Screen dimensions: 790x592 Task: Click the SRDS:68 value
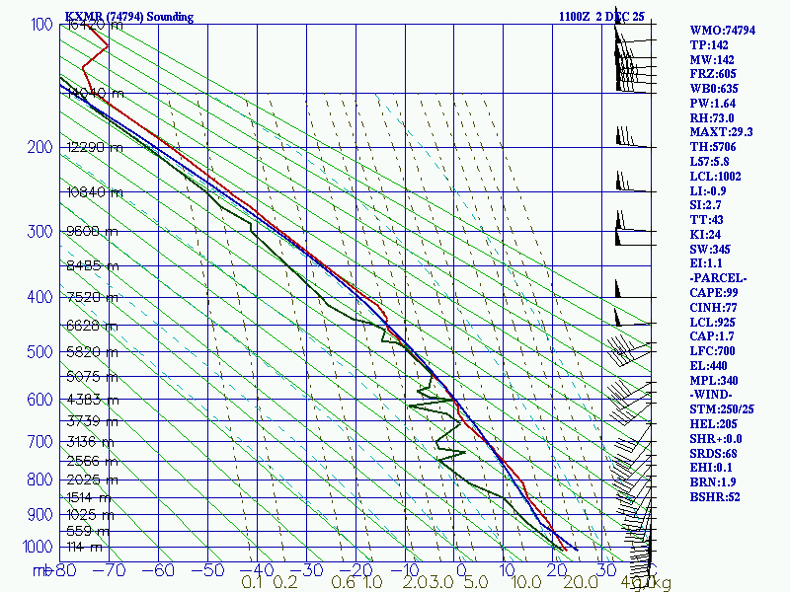[713, 453]
